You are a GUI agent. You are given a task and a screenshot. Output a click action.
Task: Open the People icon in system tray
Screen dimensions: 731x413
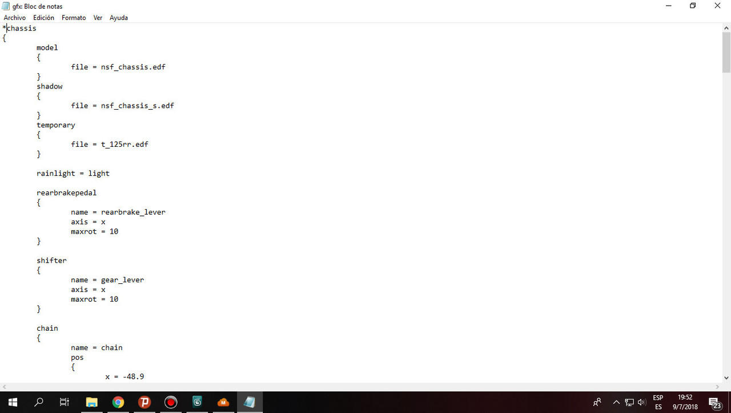click(x=597, y=402)
